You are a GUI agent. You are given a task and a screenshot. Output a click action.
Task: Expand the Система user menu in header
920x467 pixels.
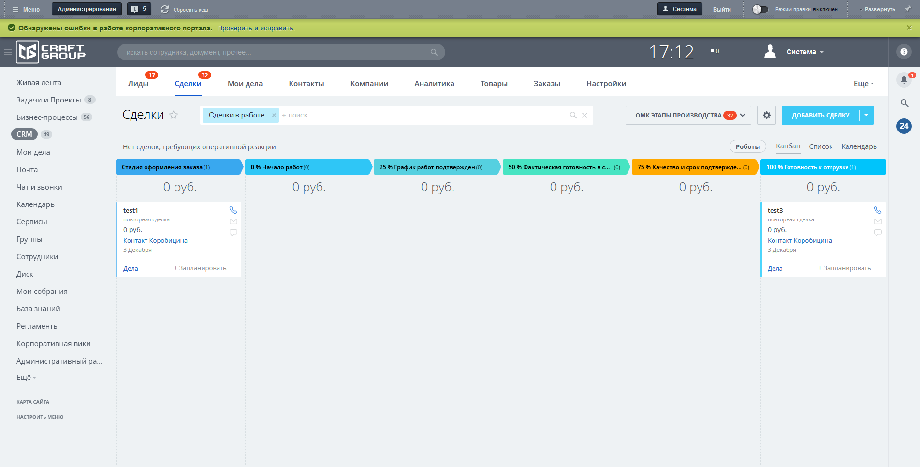click(804, 52)
